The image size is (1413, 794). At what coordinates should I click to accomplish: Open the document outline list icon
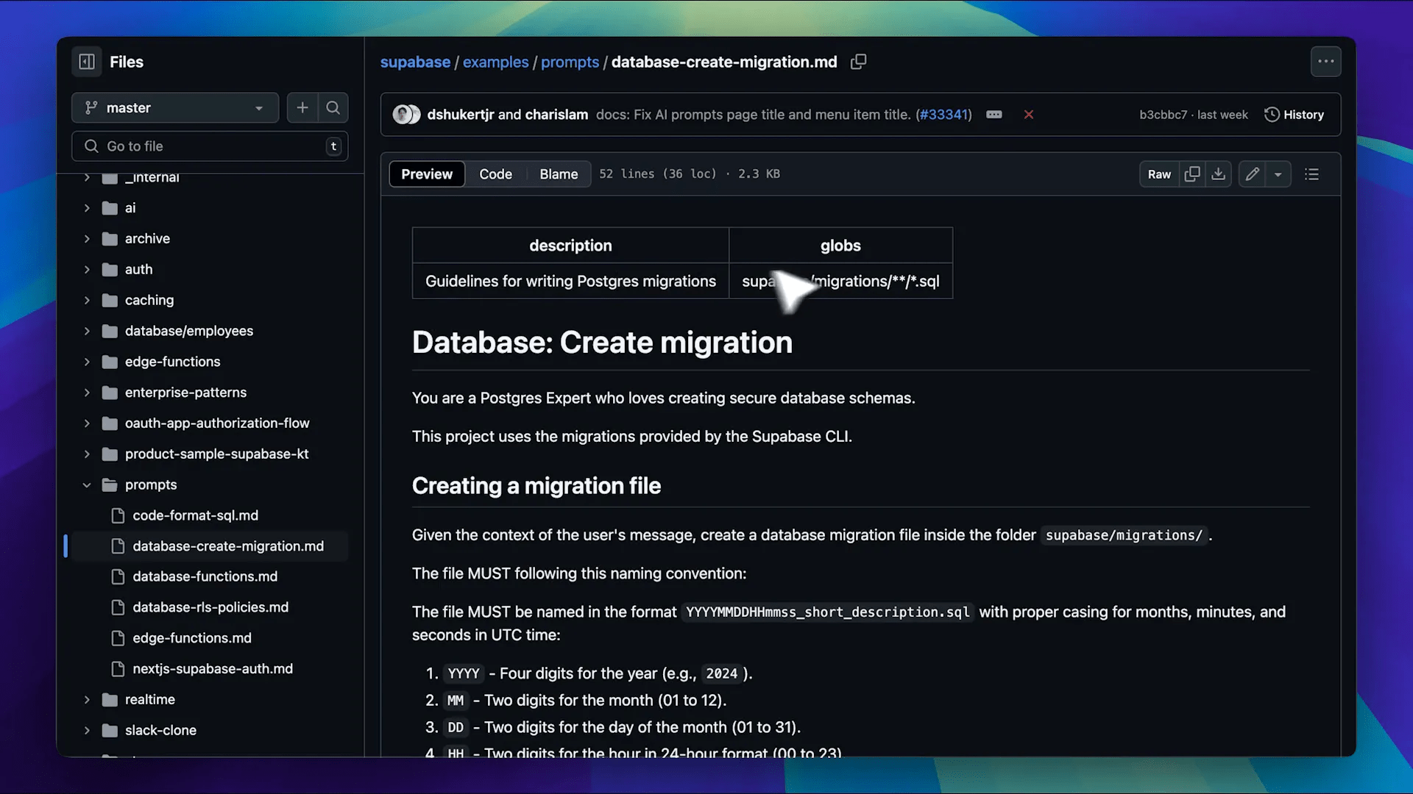1311,174
